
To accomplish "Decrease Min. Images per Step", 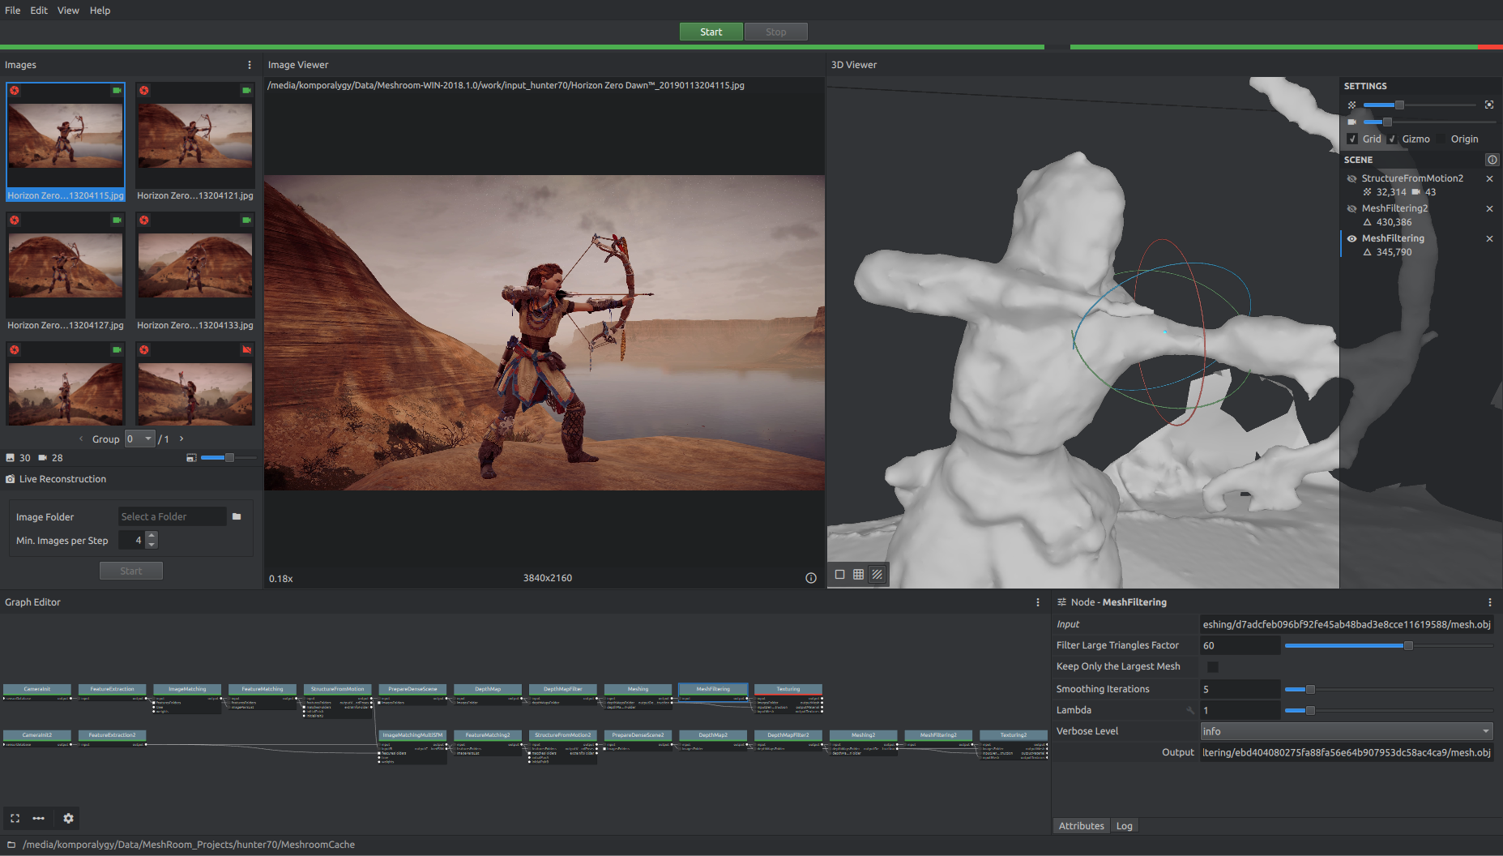I will point(152,545).
